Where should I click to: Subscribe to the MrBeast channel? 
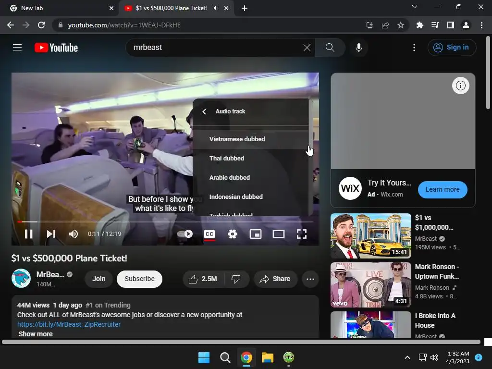point(140,279)
